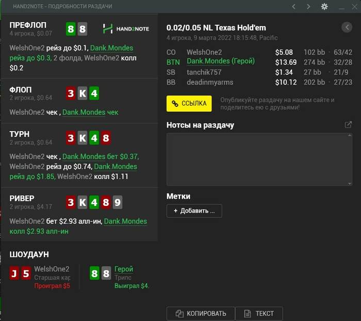361x321 pixels.
Task: Click the green 8 card in hero's showdown hand
Action: coord(94,274)
